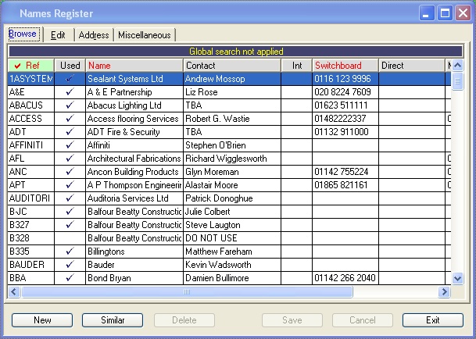Minimize the Names Register window
Screen dimensions: 476x339
[x=427, y=13]
